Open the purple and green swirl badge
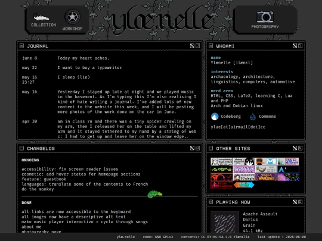Image resolution: width=322 pixels, height=241 pixels. [x=288, y=177]
